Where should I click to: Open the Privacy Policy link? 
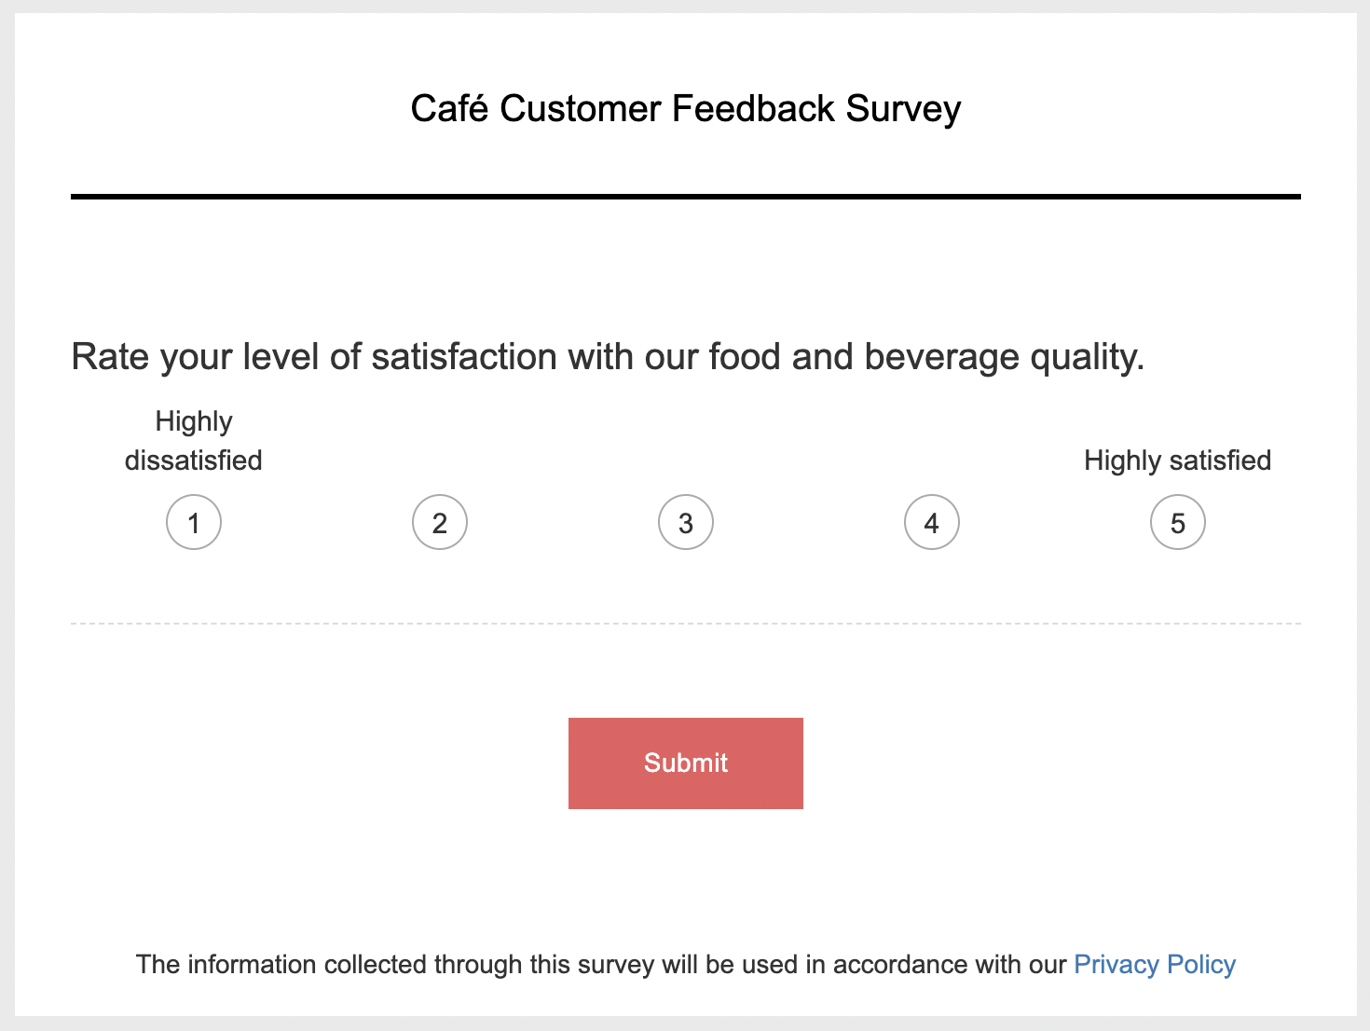click(x=1155, y=964)
